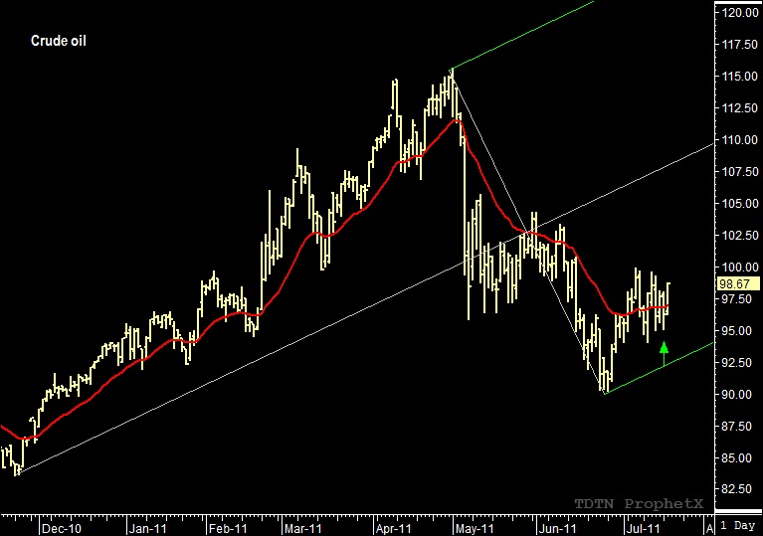Select the 110.00 price axis label
This screenshot has width=763, height=536.
[x=739, y=140]
